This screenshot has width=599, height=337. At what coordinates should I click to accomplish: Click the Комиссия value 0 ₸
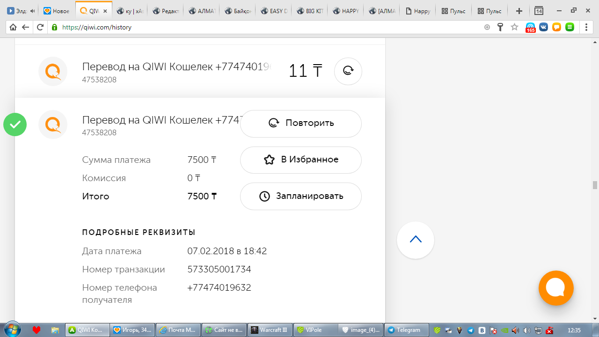pyautogui.click(x=194, y=178)
